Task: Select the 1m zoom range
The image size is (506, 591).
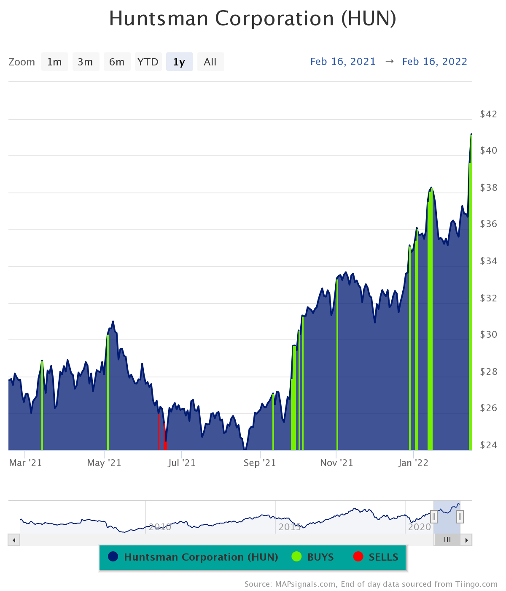Action: tap(55, 62)
